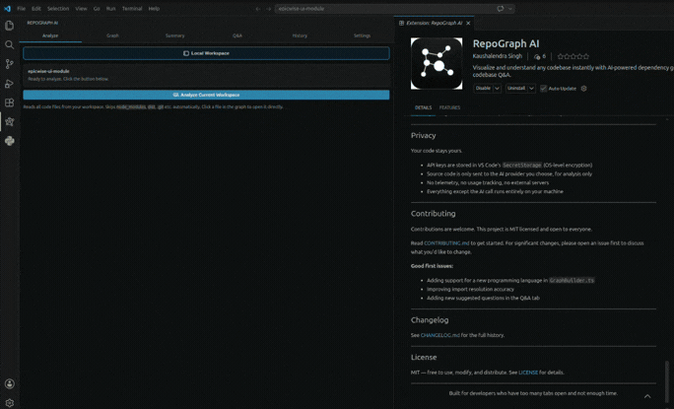The height and width of the screenshot is (409, 674).
Task: Open the chat dropdown arrow in title bar
Action: pos(510,9)
